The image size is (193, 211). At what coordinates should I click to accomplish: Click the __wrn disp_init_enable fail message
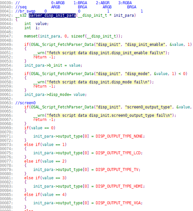coord(101,53)
